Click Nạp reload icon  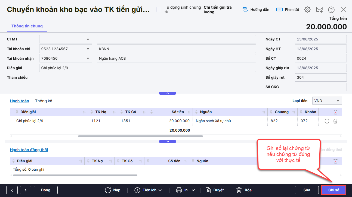click(108, 190)
